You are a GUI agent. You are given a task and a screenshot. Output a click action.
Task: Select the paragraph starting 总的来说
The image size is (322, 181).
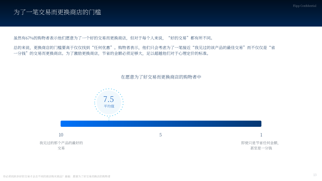tap(144, 51)
